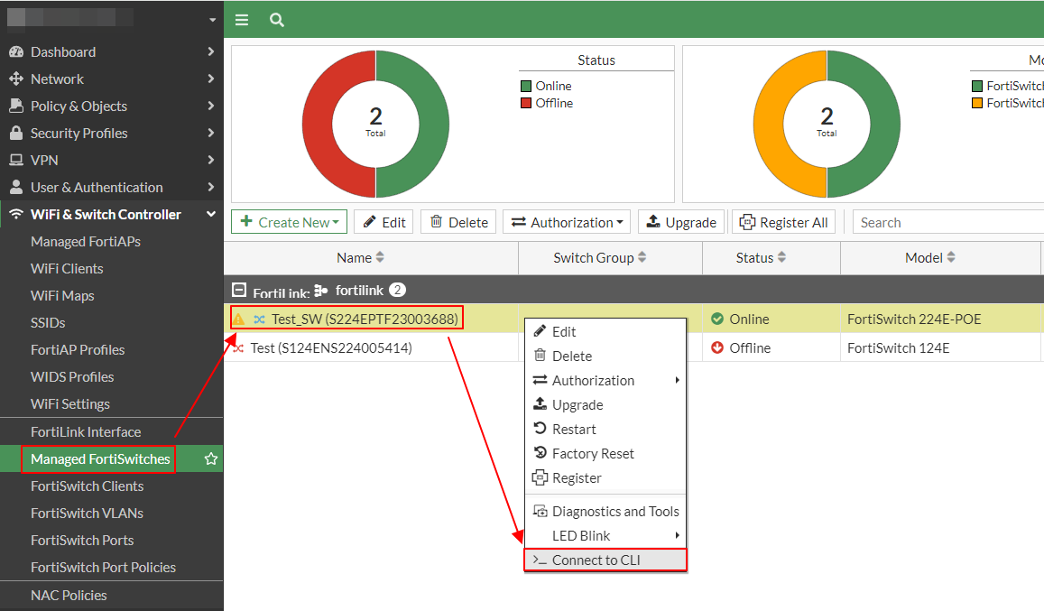Collapse the FortiLink group row
This screenshot has height=611, width=1044.
pyautogui.click(x=239, y=290)
